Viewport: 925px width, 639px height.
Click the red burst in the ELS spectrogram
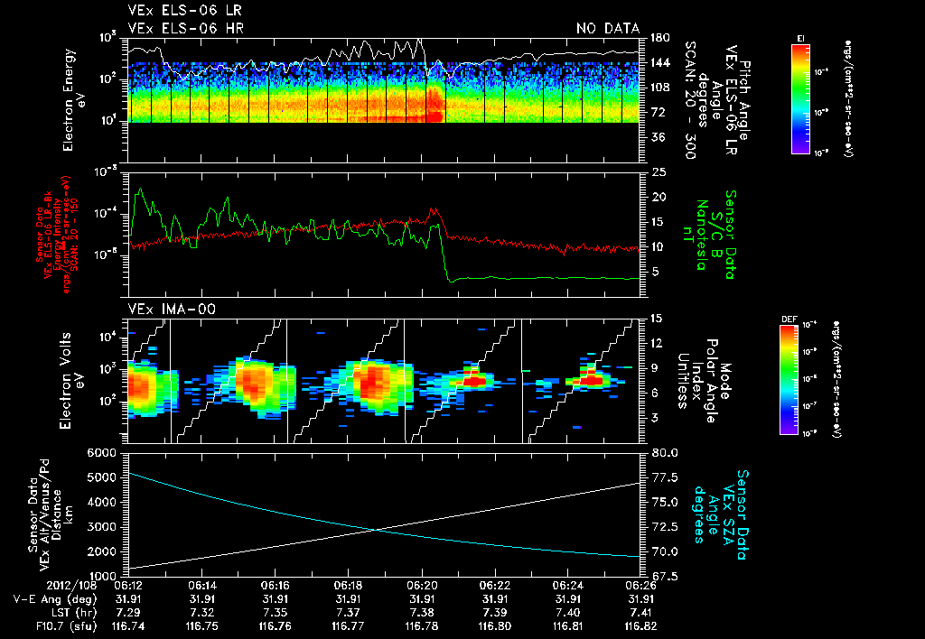tap(434, 105)
